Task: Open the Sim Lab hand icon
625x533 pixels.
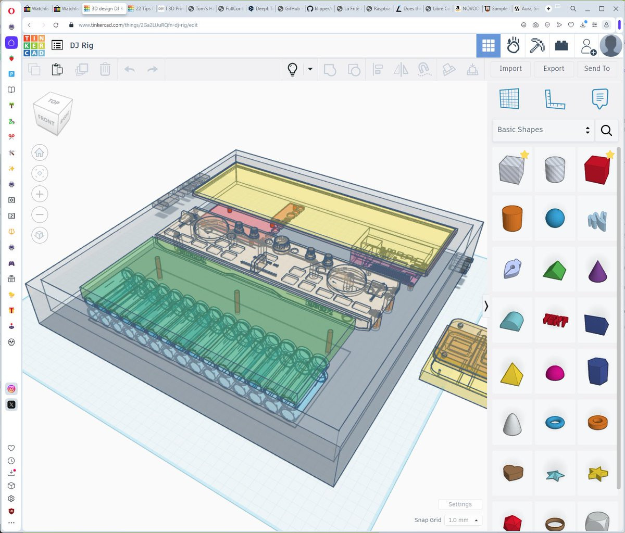Action: pyautogui.click(x=513, y=46)
